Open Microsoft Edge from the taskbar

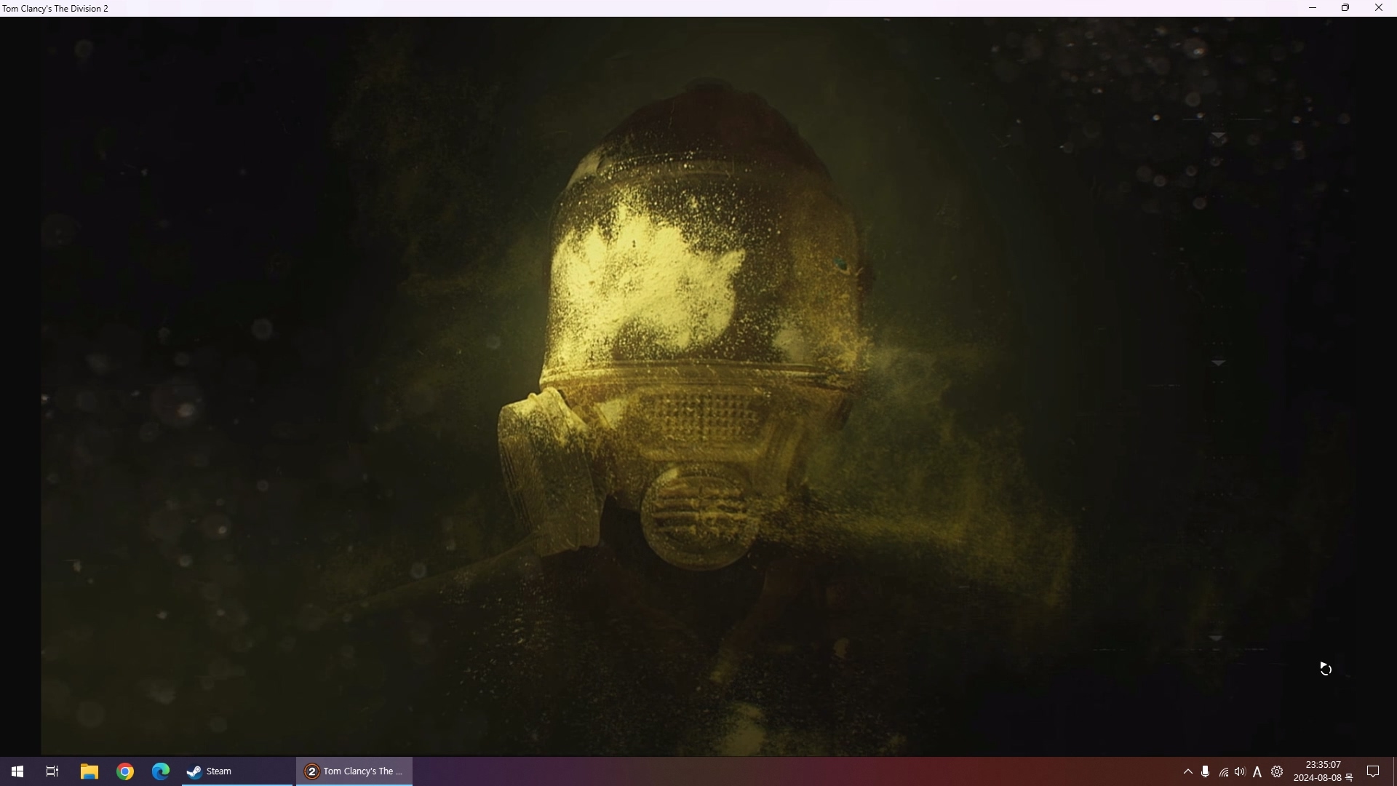160,771
